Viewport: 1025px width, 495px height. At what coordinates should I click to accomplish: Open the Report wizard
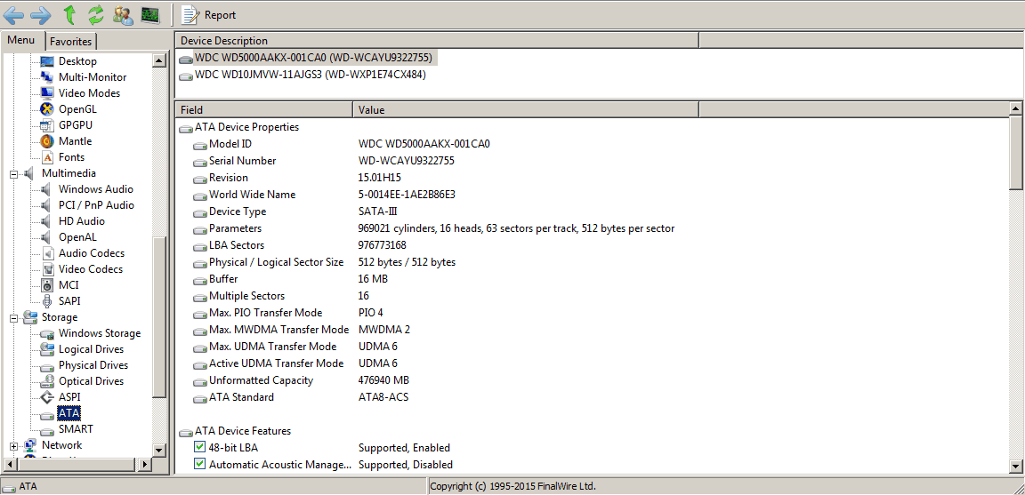click(x=209, y=14)
